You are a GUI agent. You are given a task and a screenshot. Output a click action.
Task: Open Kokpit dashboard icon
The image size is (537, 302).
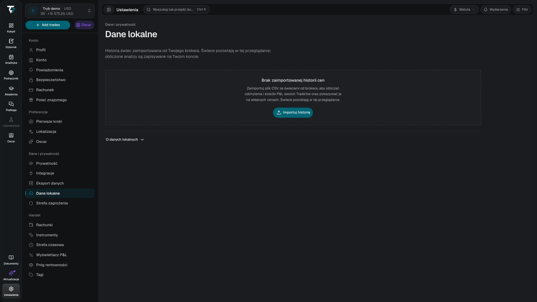click(11, 28)
